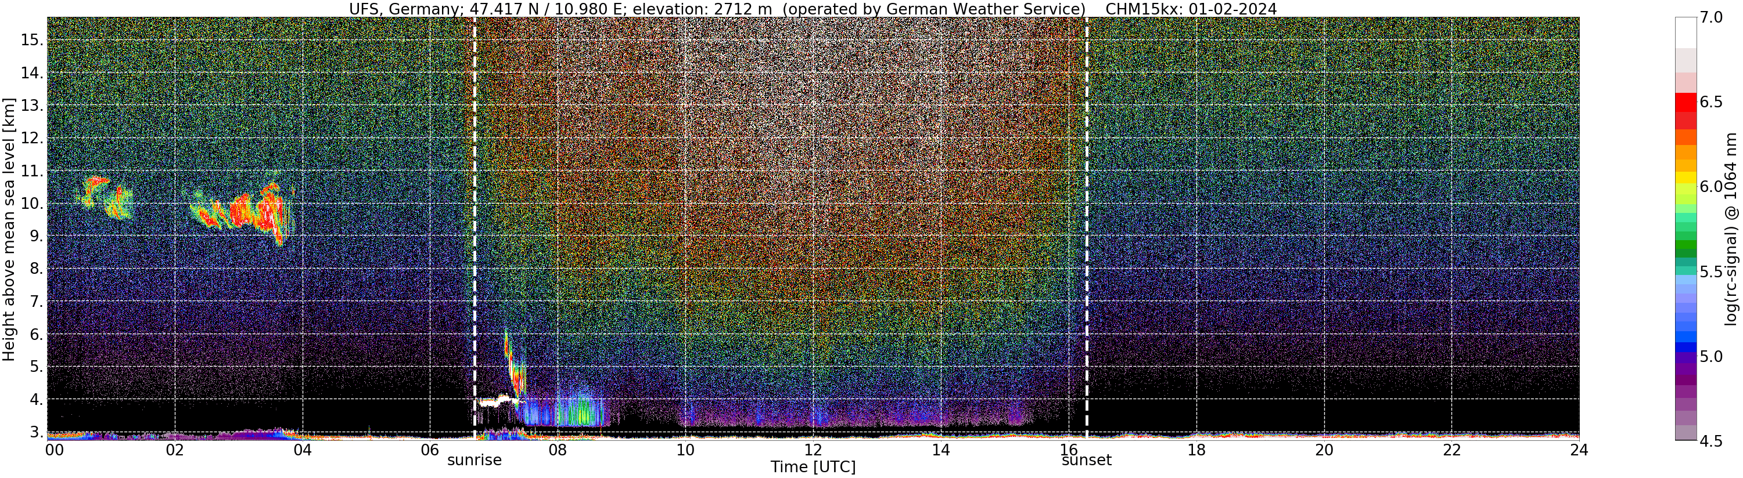Click the '5.' height tick label
The height and width of the screenshot is (478, 1743).
click(x=37, y=367)
